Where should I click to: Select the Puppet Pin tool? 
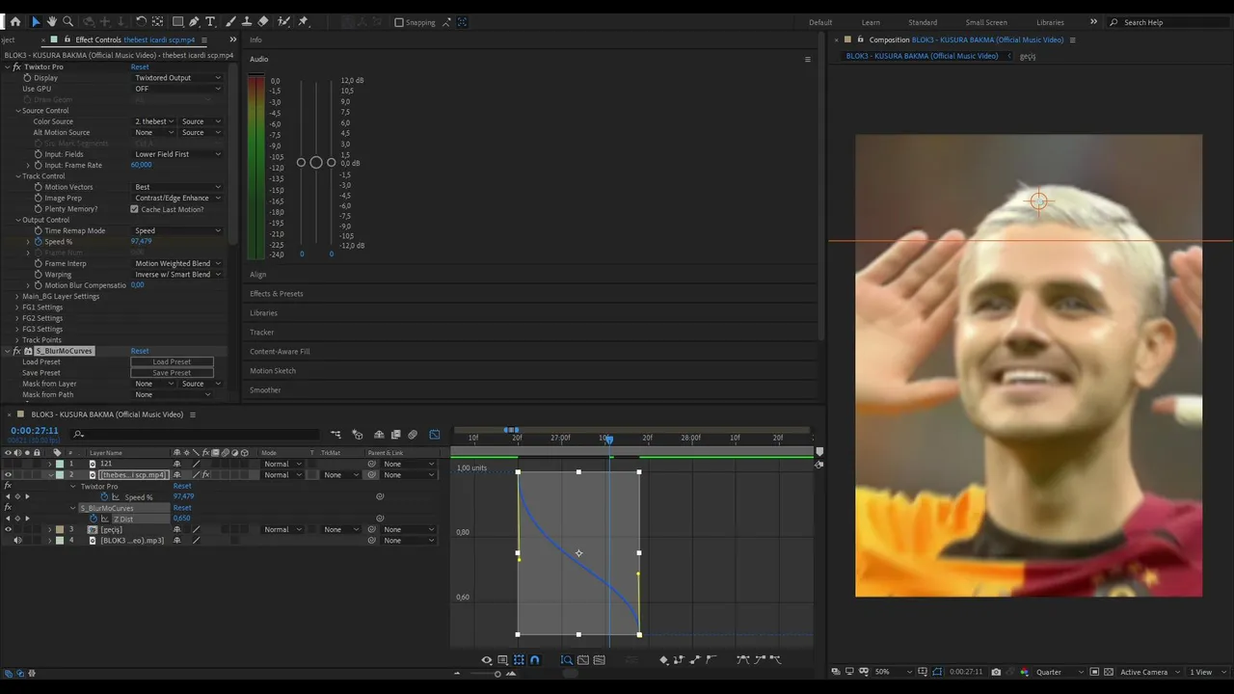tap(304, 21)
